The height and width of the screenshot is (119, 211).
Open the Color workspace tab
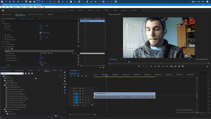98,10
